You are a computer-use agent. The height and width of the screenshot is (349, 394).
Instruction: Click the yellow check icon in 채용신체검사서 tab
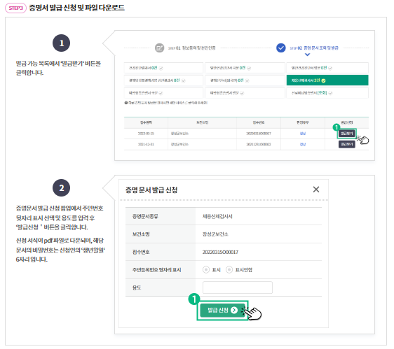323,80
